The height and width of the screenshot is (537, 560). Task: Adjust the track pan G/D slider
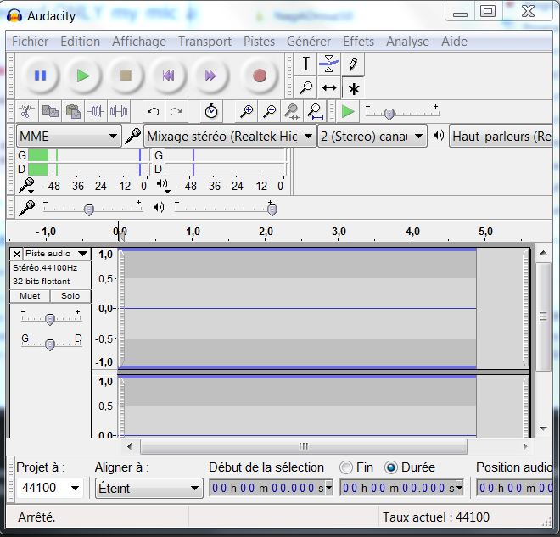pos(50,344)
